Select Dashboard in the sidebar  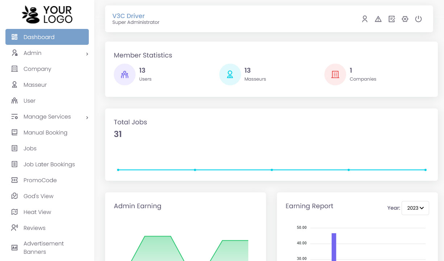point(47,37)
